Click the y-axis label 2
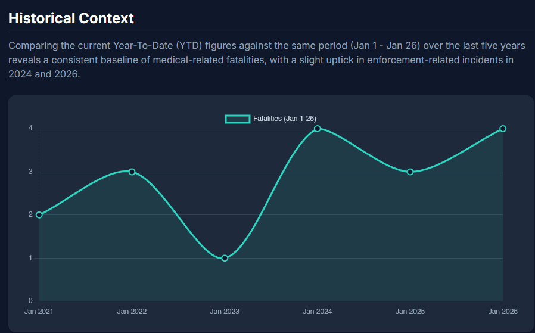The width and height of the screenshot is (535, 333). coord(30,215)
